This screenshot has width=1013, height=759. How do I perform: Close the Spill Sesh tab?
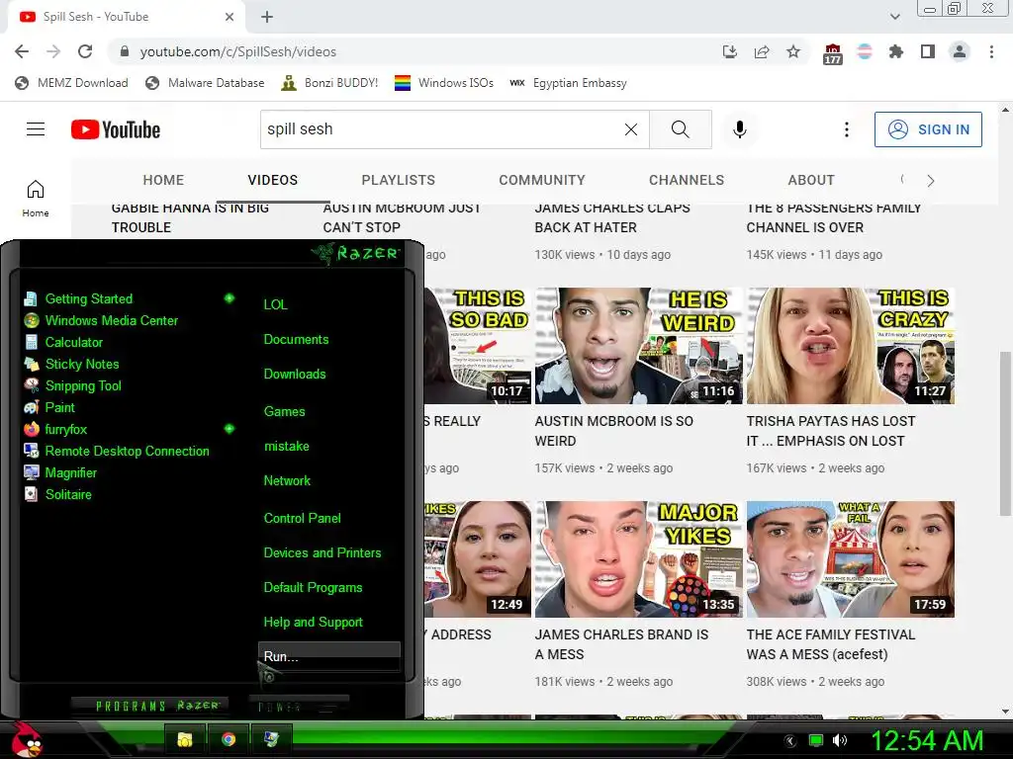(x=230, y=17)
